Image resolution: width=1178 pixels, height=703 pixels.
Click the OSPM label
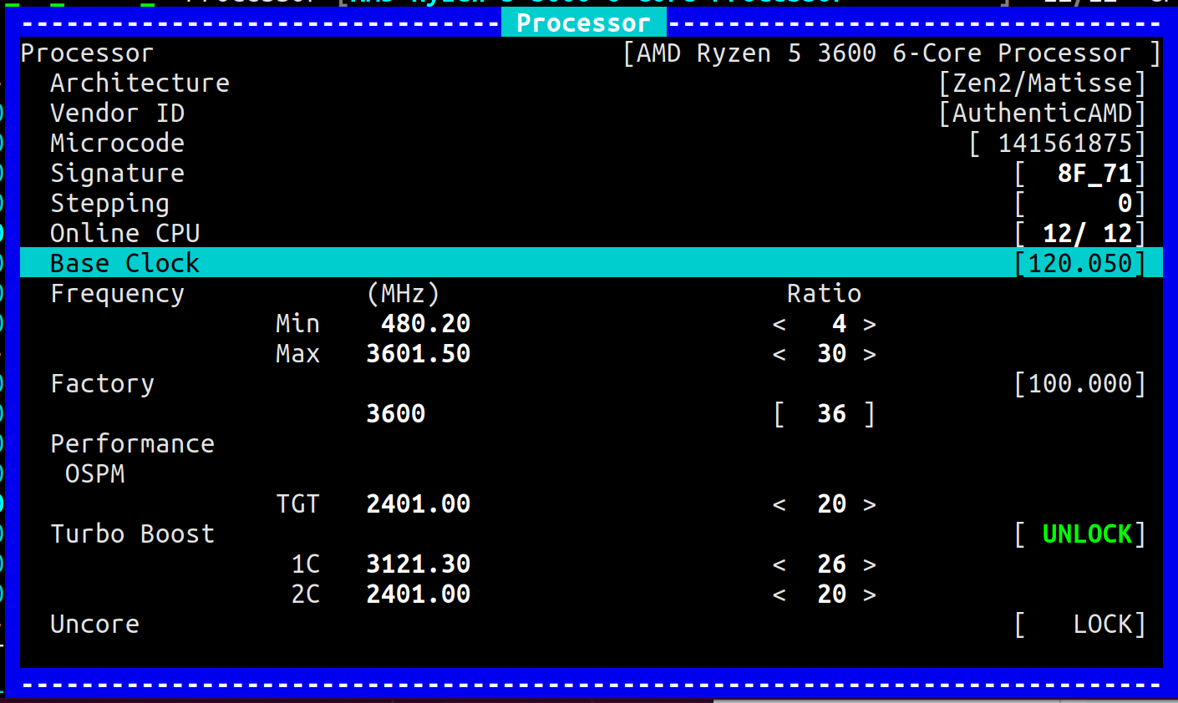click(94, 473)
